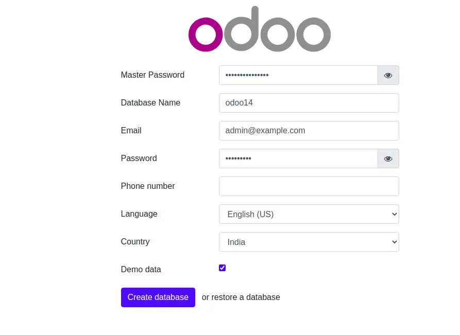Focus the Master Password input field
The image size is (460, 335).
click(298, 75)
